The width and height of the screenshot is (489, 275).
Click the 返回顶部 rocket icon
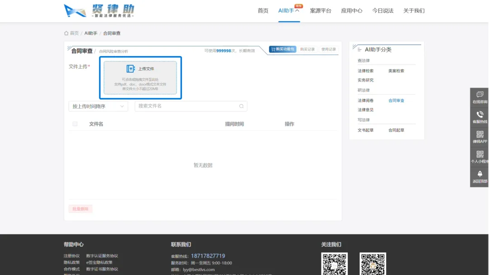tap(479, 174)
